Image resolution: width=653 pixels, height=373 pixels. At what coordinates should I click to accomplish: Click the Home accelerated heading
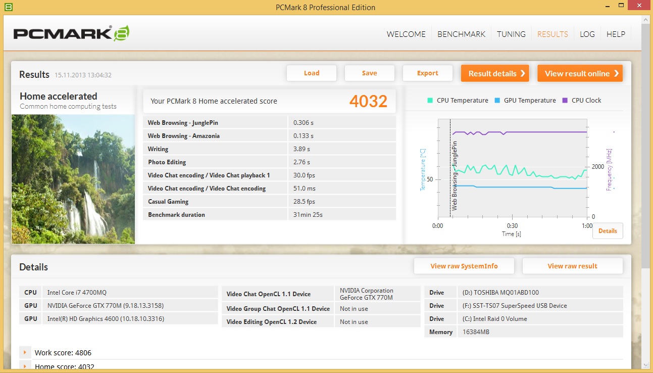59,96
